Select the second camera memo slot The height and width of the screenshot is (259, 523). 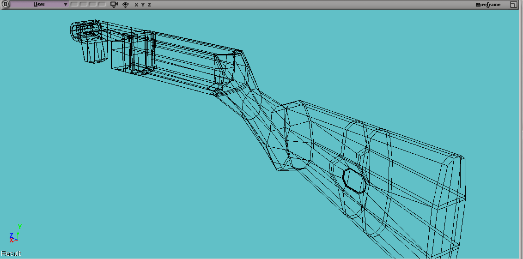[84, 5]
